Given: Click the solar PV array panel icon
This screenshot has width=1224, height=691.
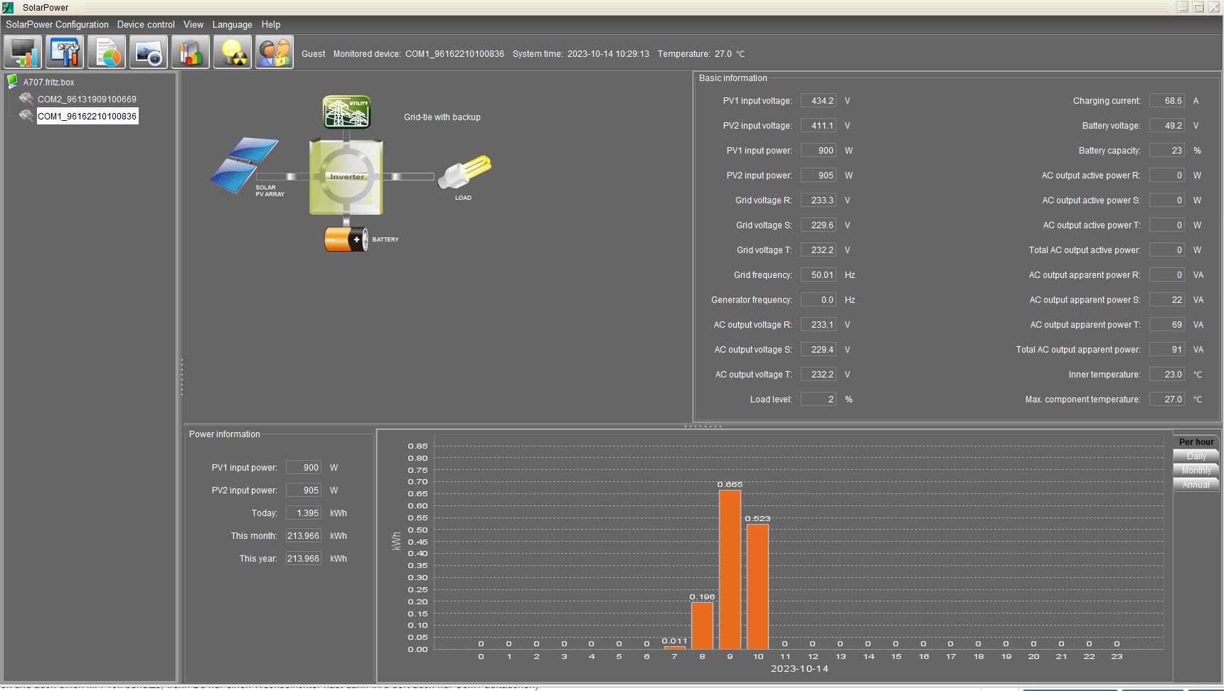Looking at the screenshot, I should click(x=244, y=165).
